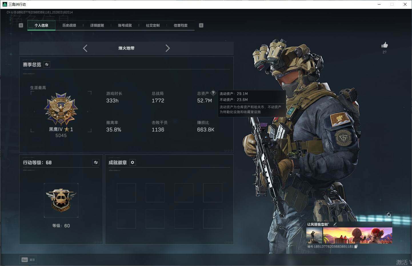Click the 等级：60 label
The height and width of the screenshot is (266, 412).
[61, 226]
